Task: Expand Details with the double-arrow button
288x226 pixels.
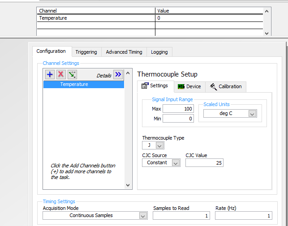Action: 118,75
